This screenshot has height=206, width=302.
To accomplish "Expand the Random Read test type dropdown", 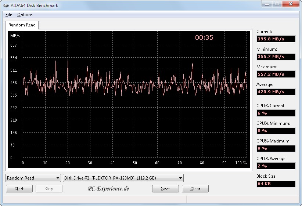I will click(x=33, y=178).
